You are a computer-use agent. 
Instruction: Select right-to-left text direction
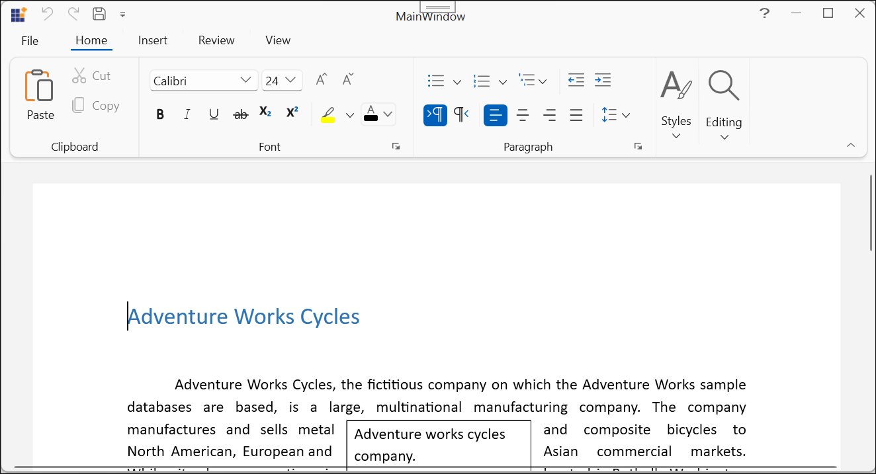click(x=461, y=115)
